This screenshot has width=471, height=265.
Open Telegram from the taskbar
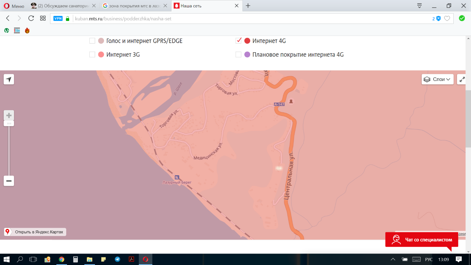tap(117, 259)
